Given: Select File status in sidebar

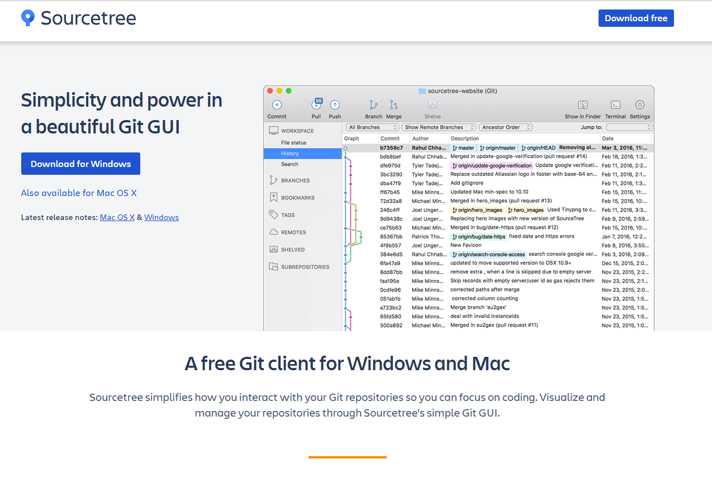Looking at the screenshot, I should point(293,142).
